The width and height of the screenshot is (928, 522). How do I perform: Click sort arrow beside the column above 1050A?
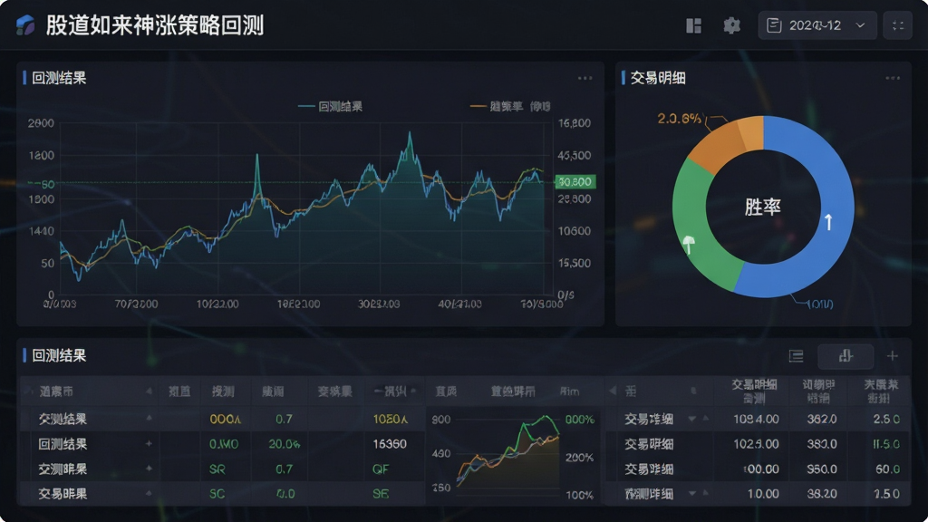pos(413,391)
